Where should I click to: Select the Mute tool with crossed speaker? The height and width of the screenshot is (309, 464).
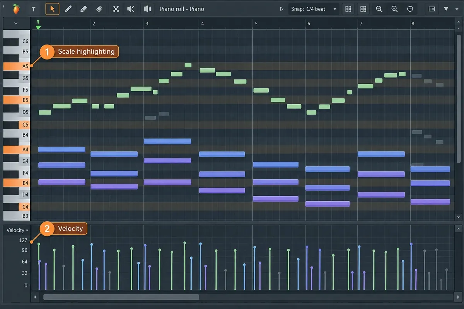pos(131,9)
